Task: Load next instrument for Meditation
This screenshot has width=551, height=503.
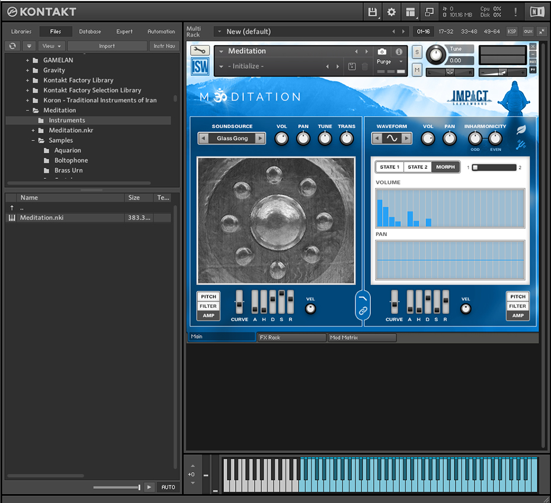Action: (x=367, y=52)
